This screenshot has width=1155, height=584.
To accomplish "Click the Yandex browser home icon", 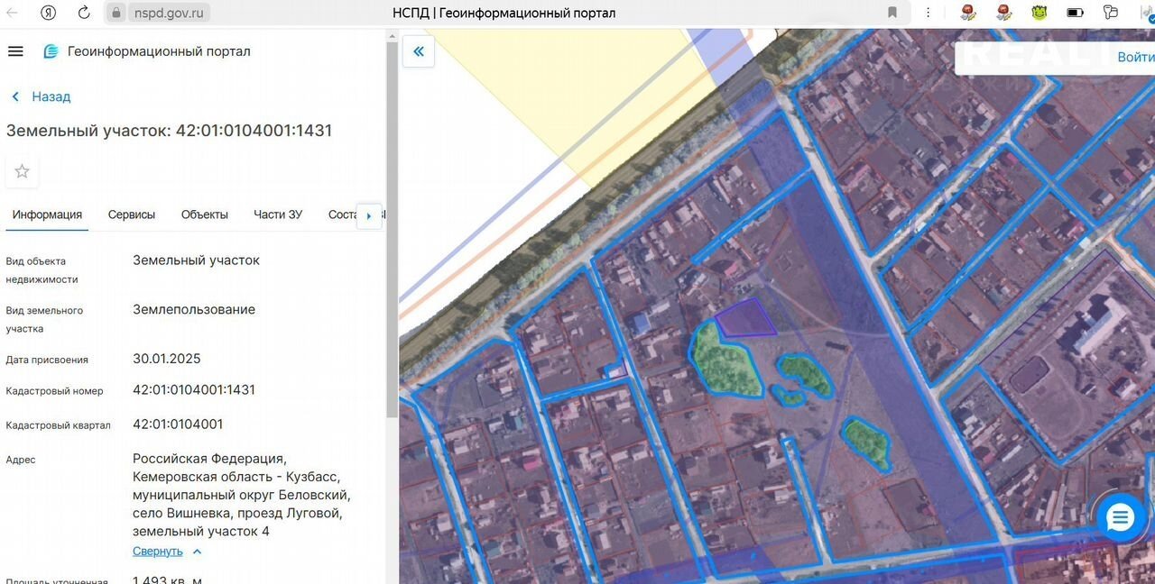I will point(49,13).
